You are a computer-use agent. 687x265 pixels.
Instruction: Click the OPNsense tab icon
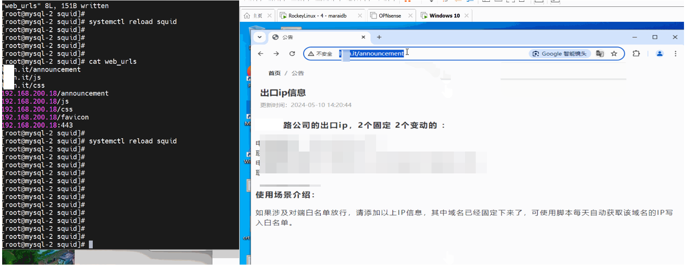coord(373,15)
